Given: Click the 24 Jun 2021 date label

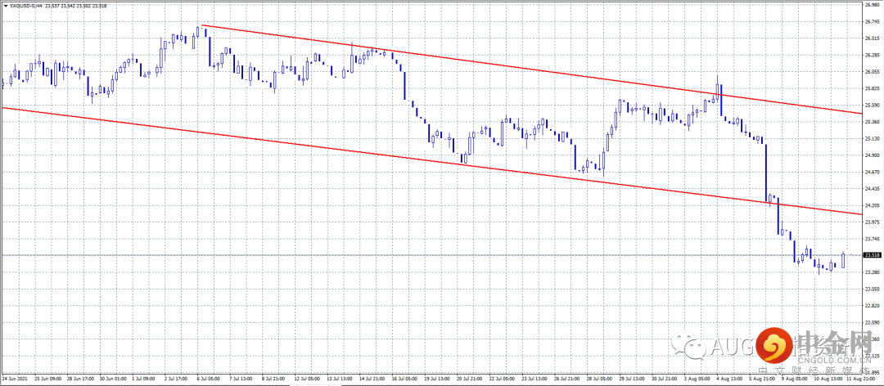Looking at the screenshot, I should (15, 379).
